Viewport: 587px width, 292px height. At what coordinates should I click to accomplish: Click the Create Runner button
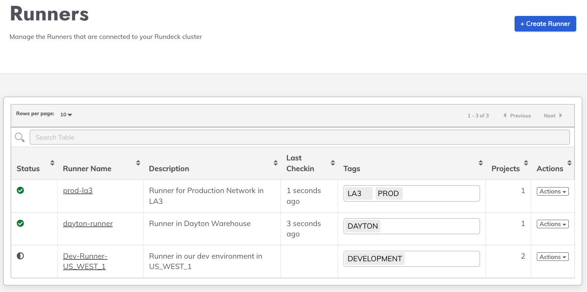545,24
